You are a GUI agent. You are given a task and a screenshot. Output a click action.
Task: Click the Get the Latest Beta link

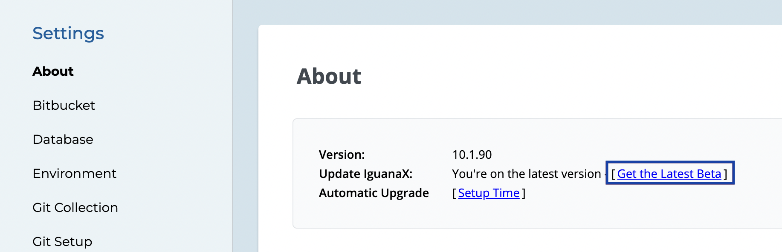pos(669,174)
